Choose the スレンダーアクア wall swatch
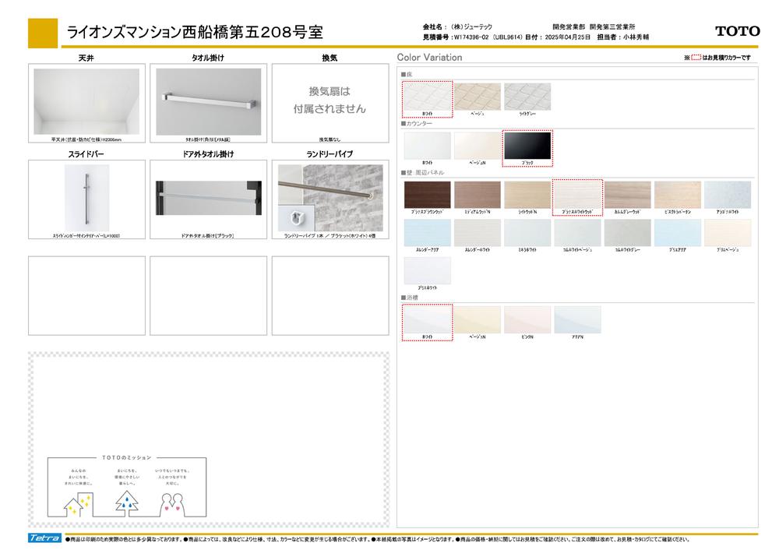The width and height of the screenshot is (779, 550). (x=427, y=232)
